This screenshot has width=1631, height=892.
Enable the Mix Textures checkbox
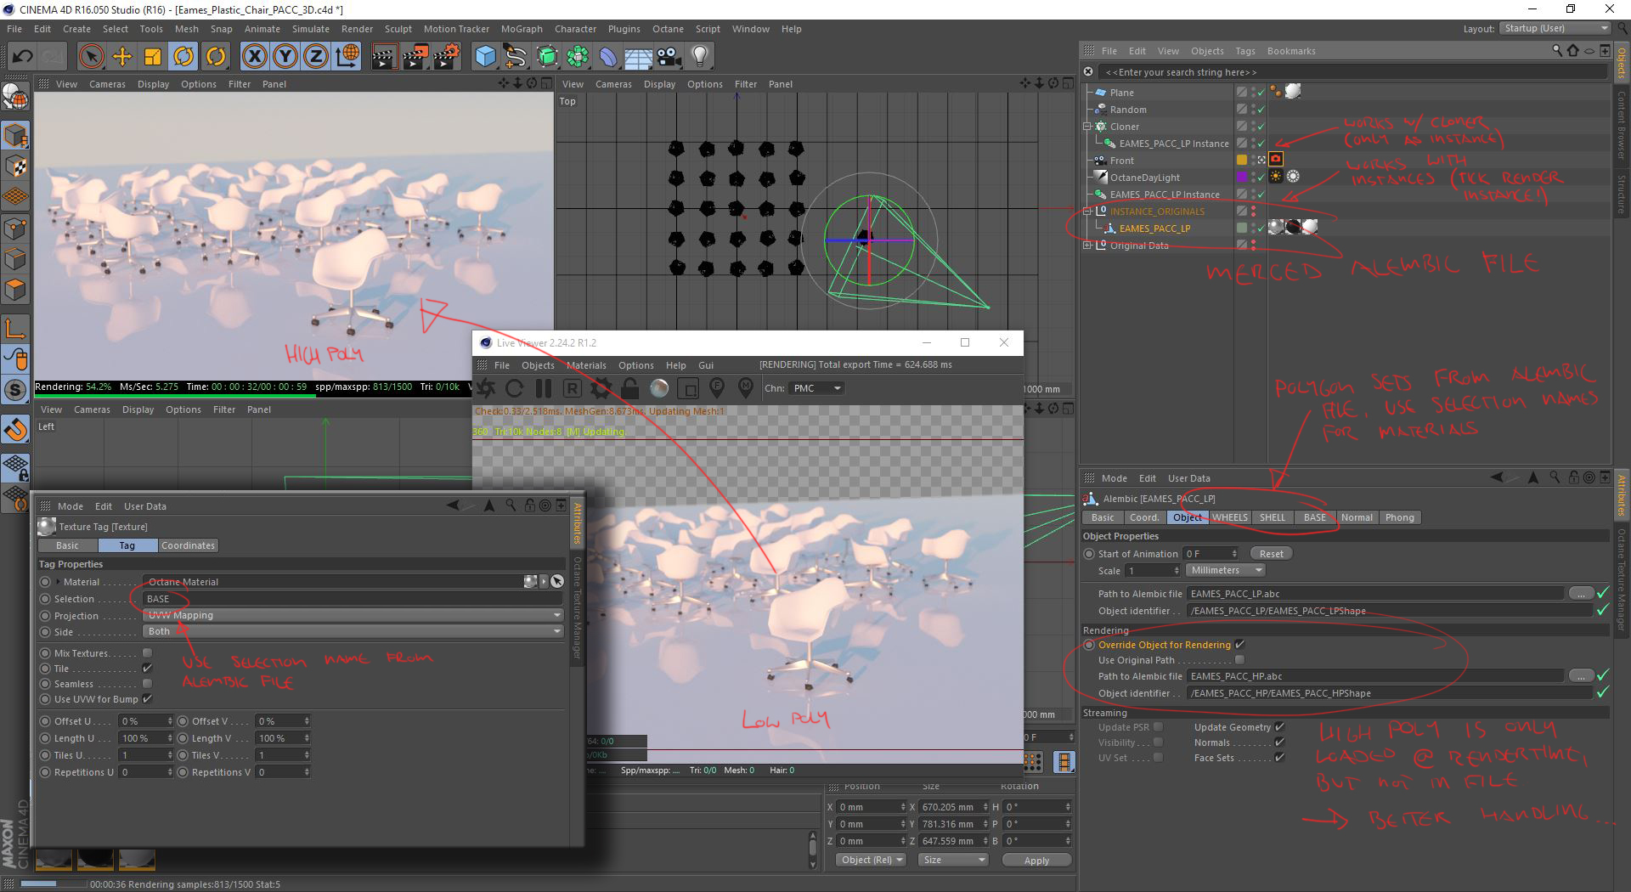coord(147,653)
